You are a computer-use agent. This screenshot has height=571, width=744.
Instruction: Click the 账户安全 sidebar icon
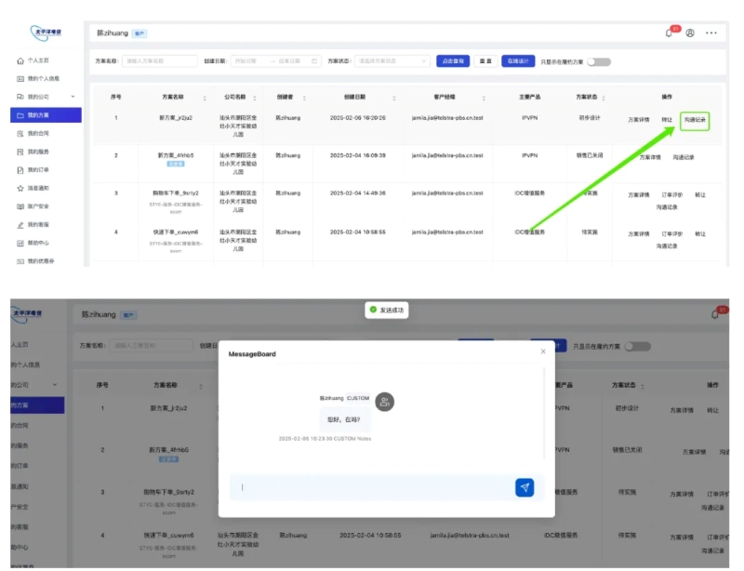(20, 206)
